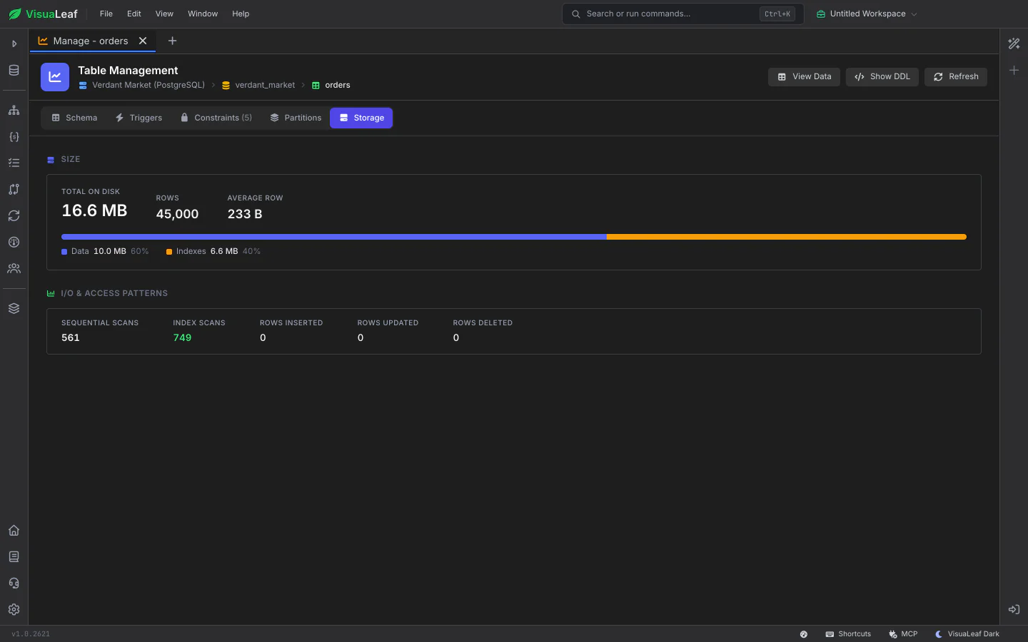
Task: Click the right panel collapse arrow icon
Action: click(1014, 609)
